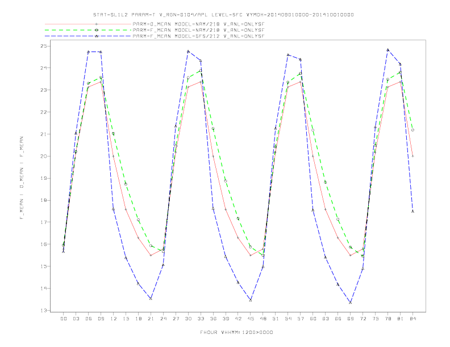Click x-axis forecast hour label 36
This screenshot has height=347, width=450.
213,319
